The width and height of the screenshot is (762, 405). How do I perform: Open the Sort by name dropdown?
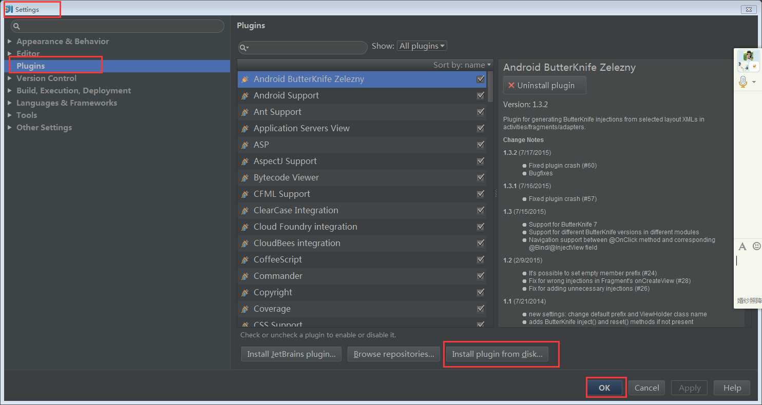[x=462, y=65]
